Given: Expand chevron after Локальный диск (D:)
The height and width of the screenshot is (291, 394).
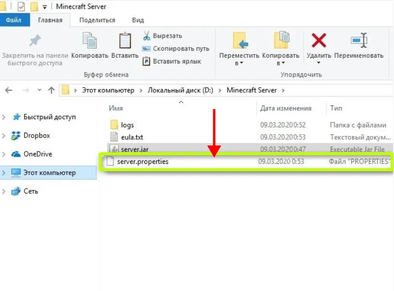Looking at the screenshot, I should click(x=220, y=90).
